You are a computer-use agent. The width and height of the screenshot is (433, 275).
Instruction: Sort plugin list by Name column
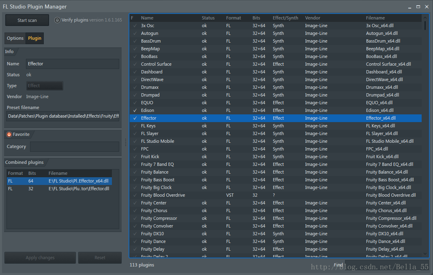(x=147, y=18)
